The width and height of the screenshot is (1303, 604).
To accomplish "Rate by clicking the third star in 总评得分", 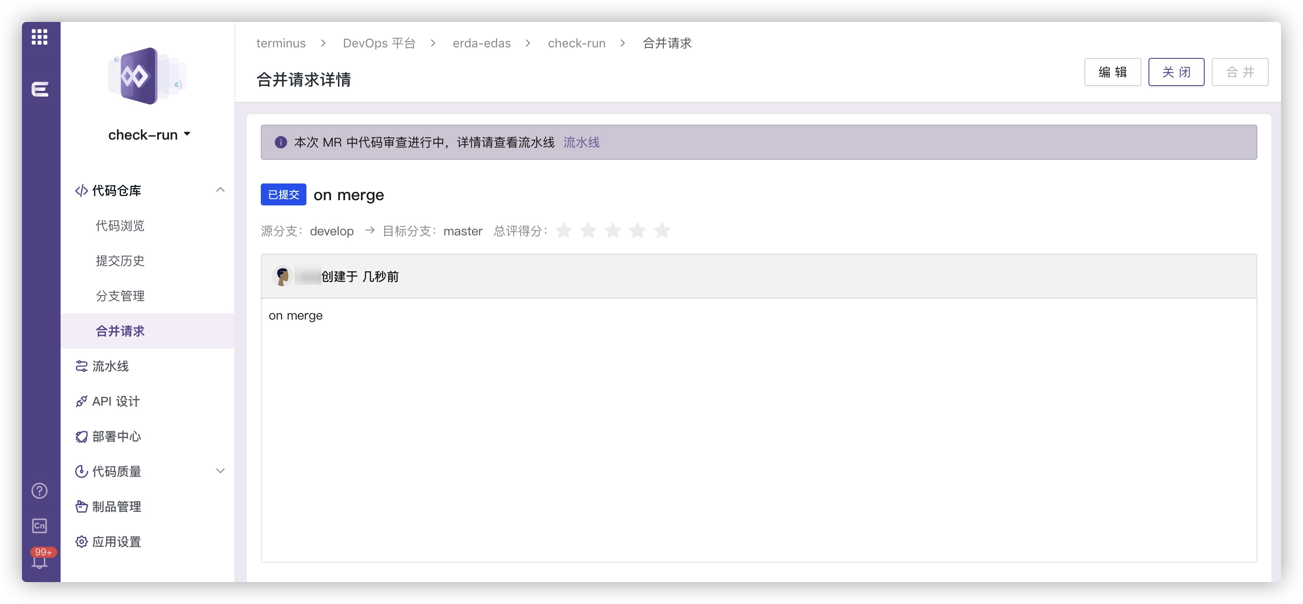I will [612, 231].
